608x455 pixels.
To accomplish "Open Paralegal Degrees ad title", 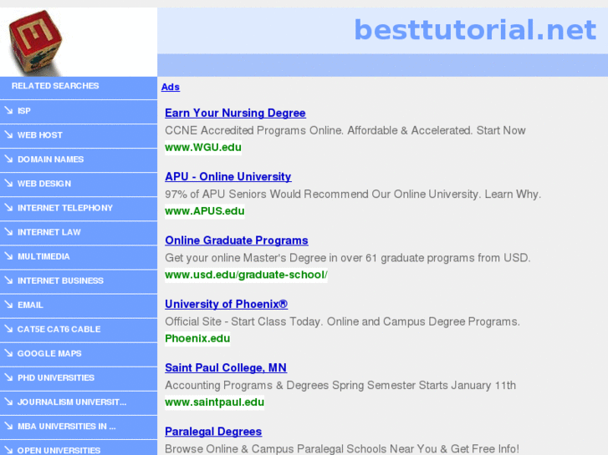I will 213,432.
